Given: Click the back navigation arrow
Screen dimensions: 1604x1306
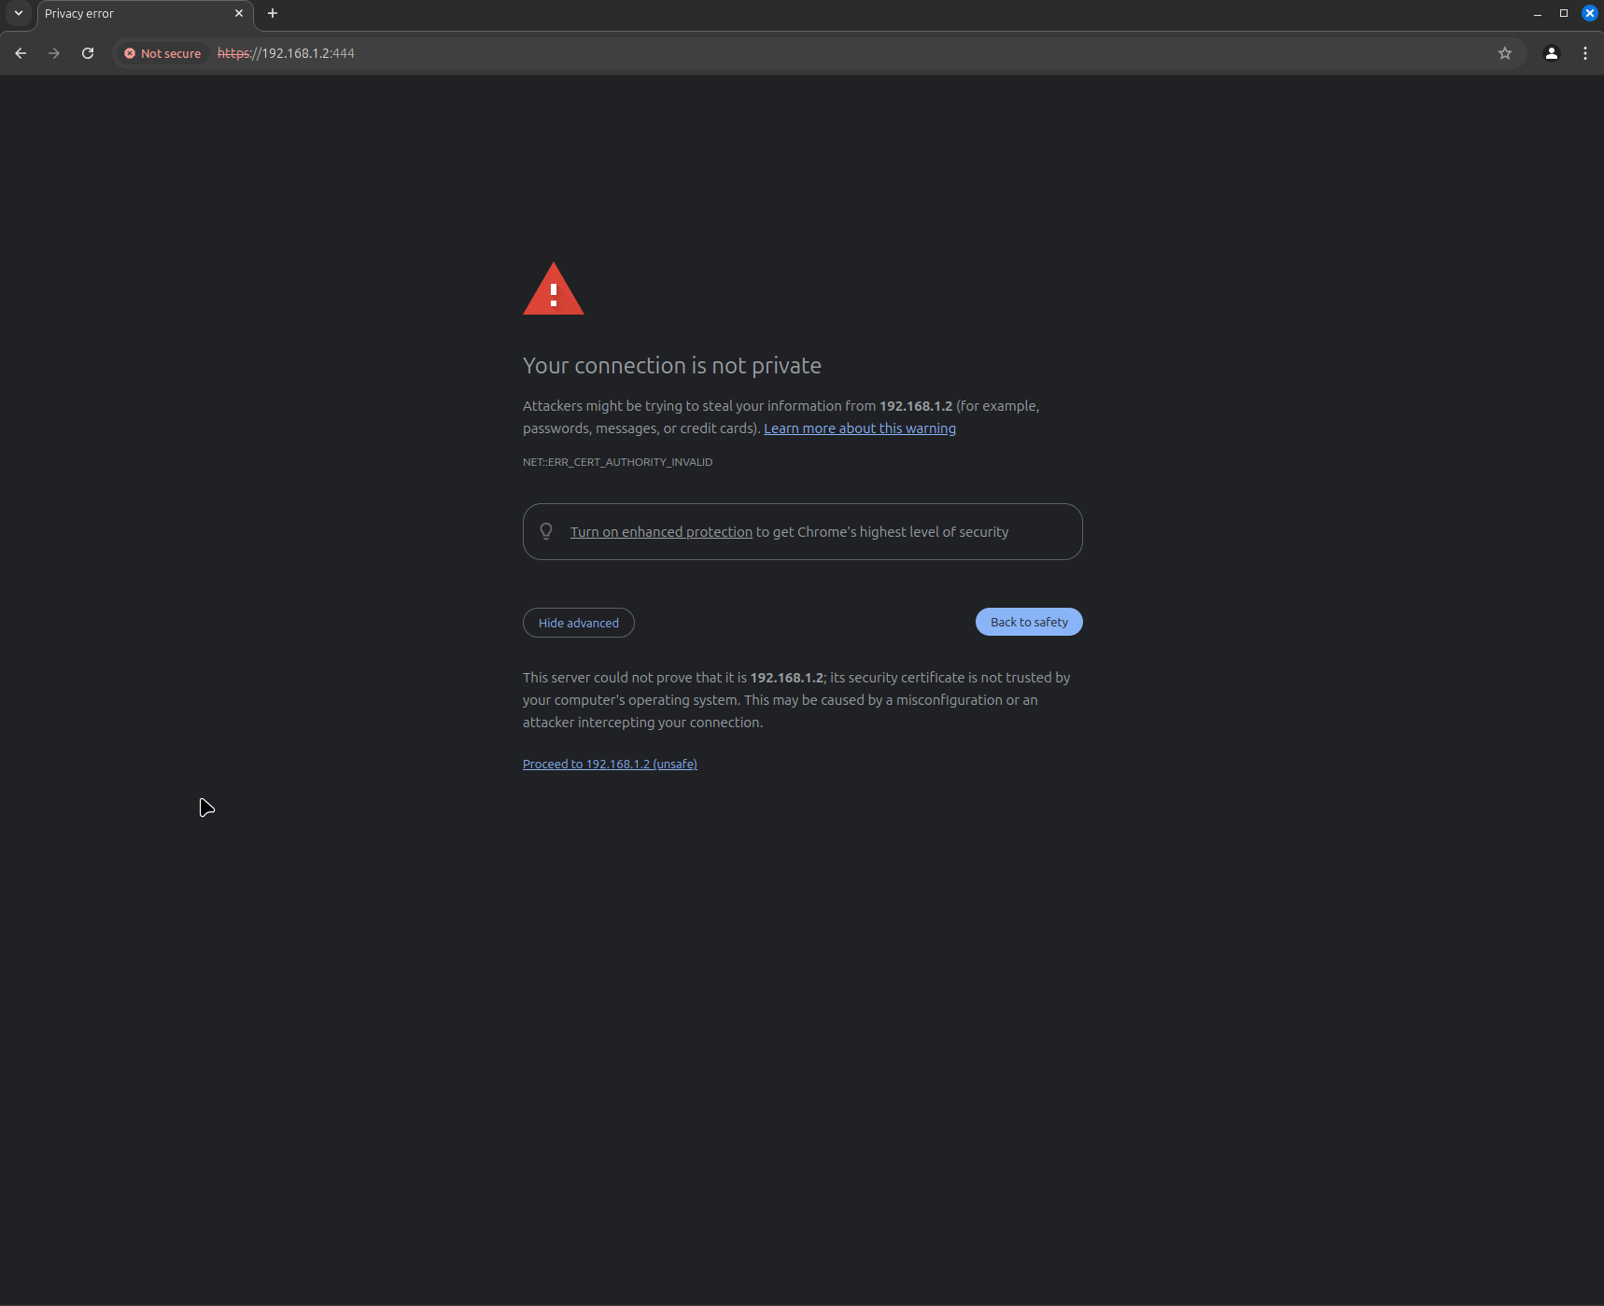Looking at the screenshot, I should [x=21, y=53].
